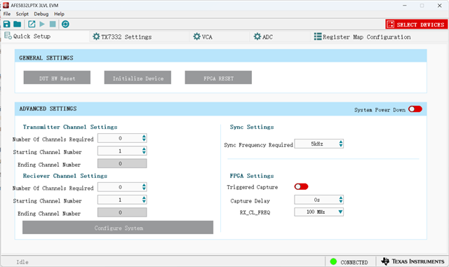Switch to Register Map Configuration tab
The image size is (449, 267).
coord(378,37)
